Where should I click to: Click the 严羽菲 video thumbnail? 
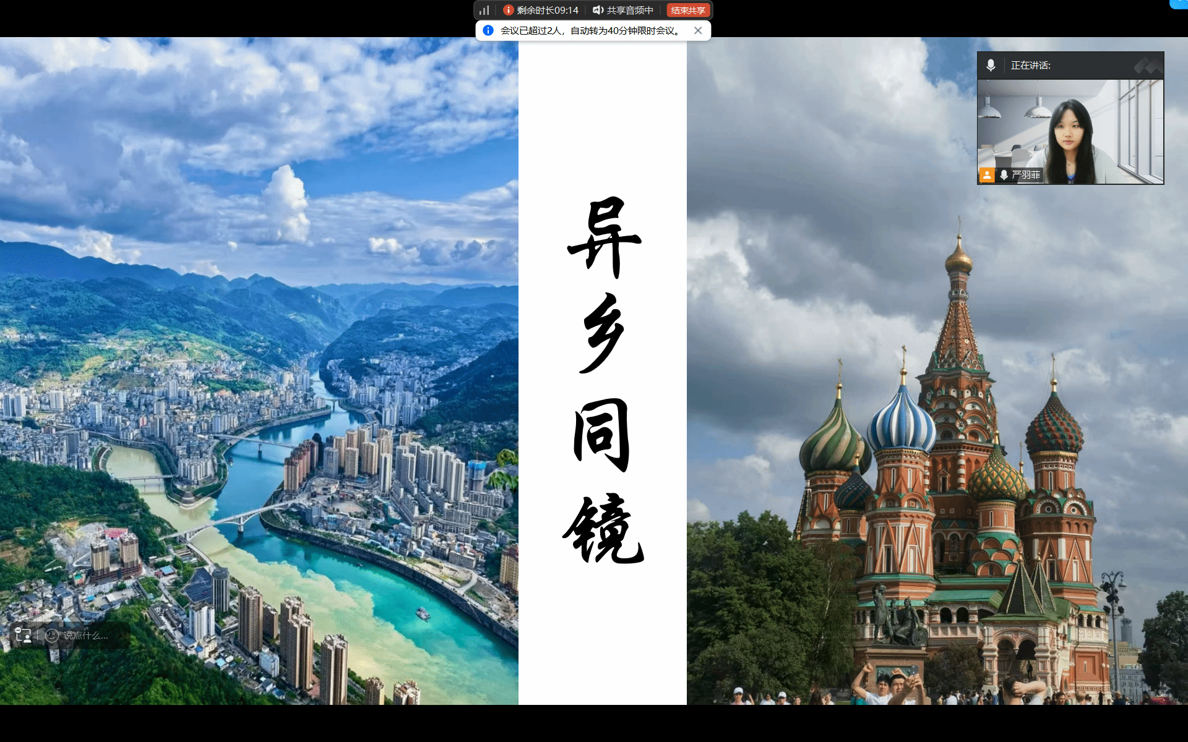(x=1070, y=131)
